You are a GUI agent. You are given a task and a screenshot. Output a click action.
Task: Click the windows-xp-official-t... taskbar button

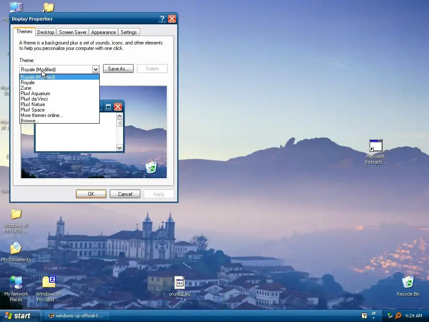(76, 316)
